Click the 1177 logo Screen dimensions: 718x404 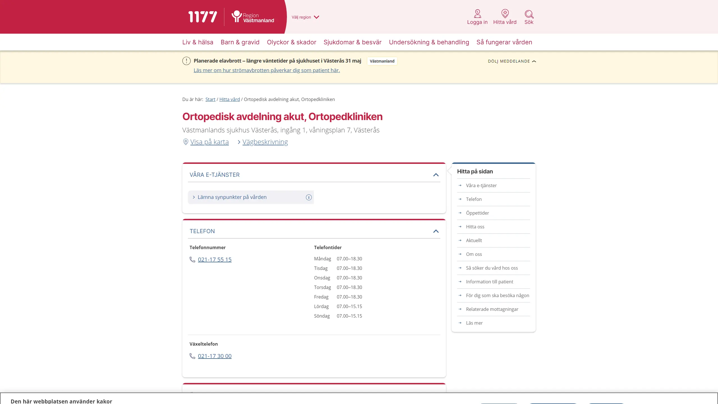(202, 17)
